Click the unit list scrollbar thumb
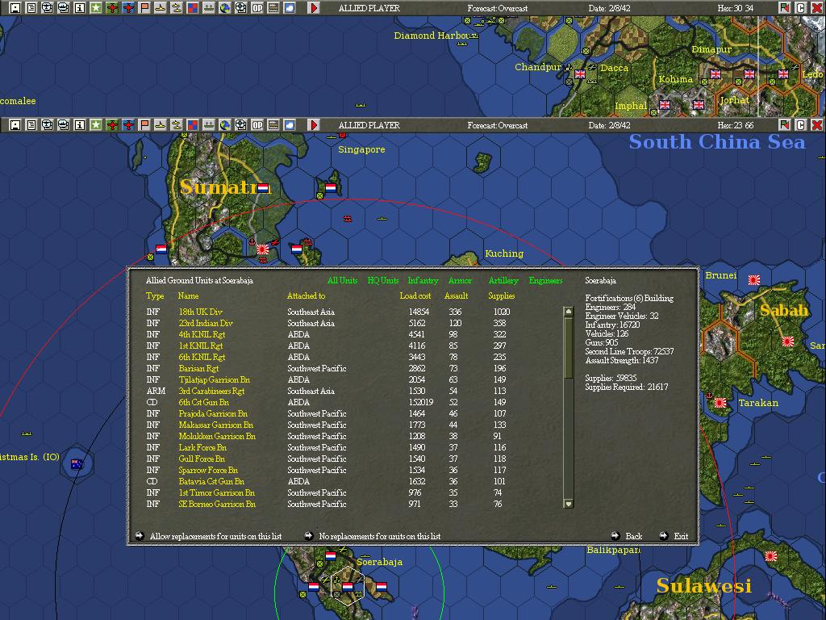 pyautogui.click(x=569, y=346)
